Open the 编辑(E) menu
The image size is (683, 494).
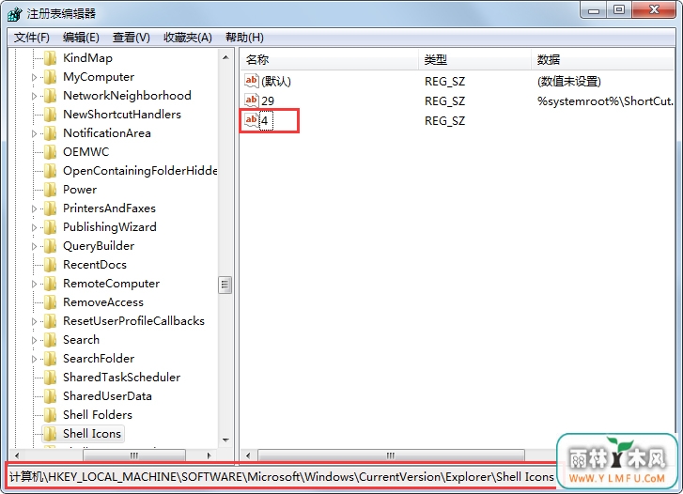click(x=81, y=38)
